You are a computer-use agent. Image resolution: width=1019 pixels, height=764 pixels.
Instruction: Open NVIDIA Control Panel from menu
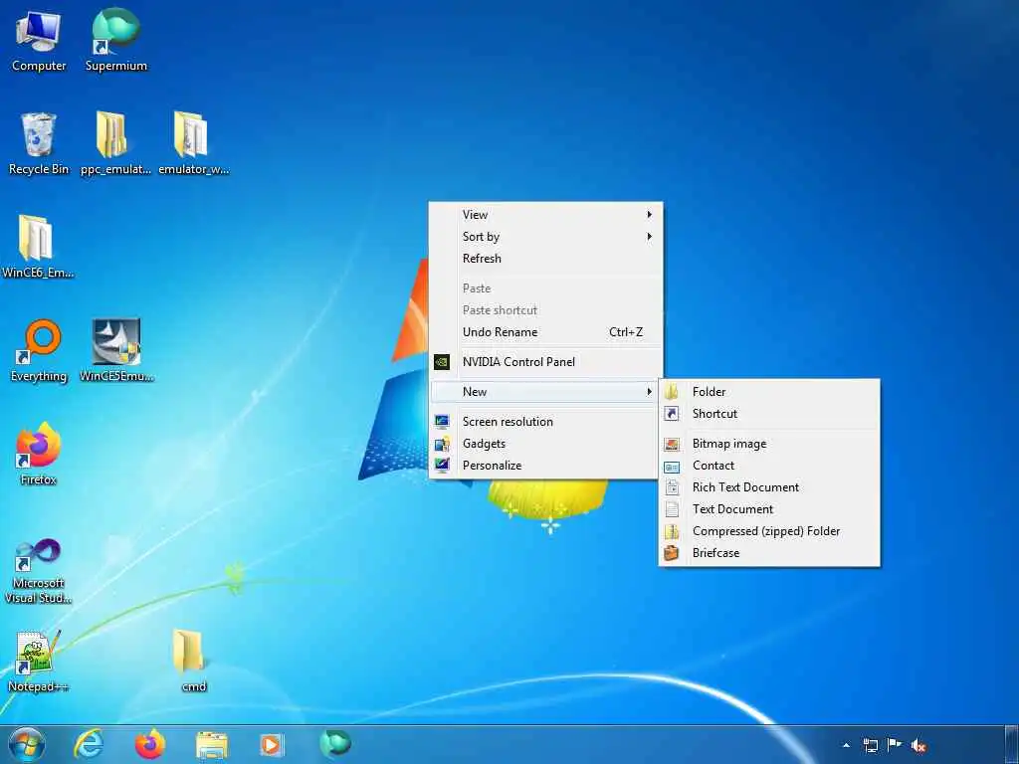(545, 362)
